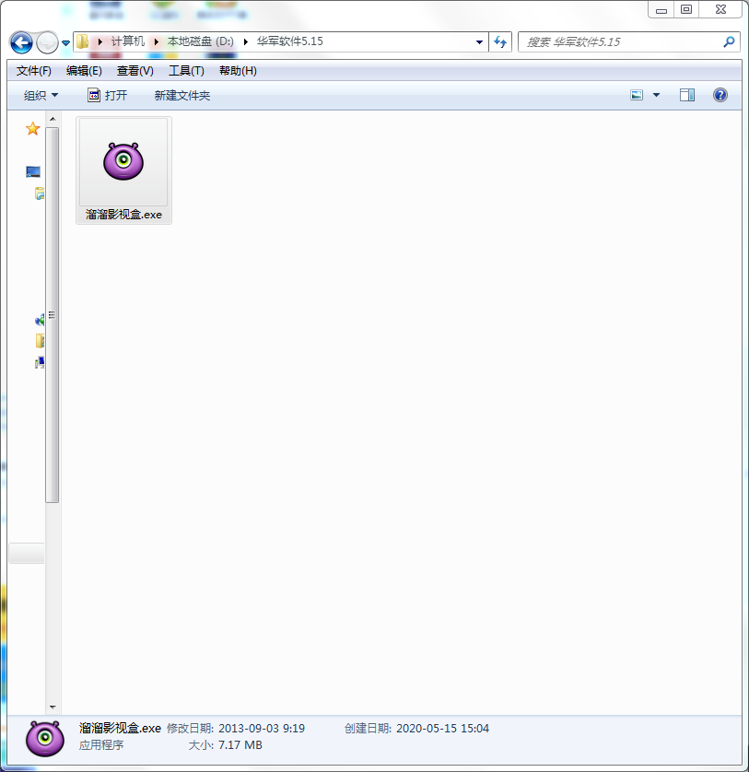Toggle the preview pane button
Screen dimensions: 749x772
click(687, 95)
